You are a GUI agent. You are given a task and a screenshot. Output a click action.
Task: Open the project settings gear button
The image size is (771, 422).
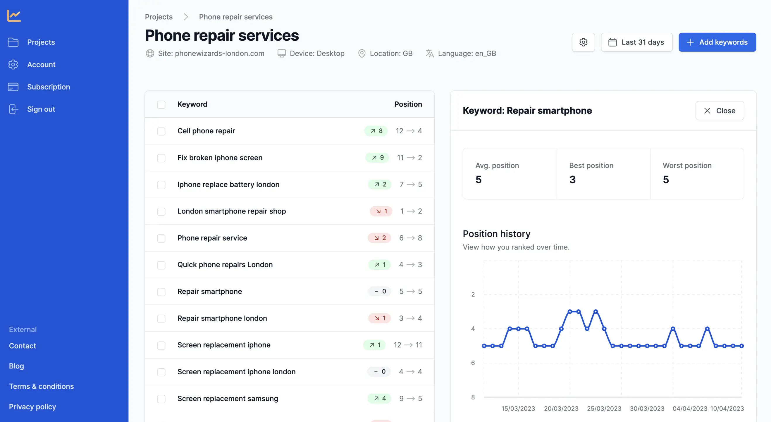(583, 42)
